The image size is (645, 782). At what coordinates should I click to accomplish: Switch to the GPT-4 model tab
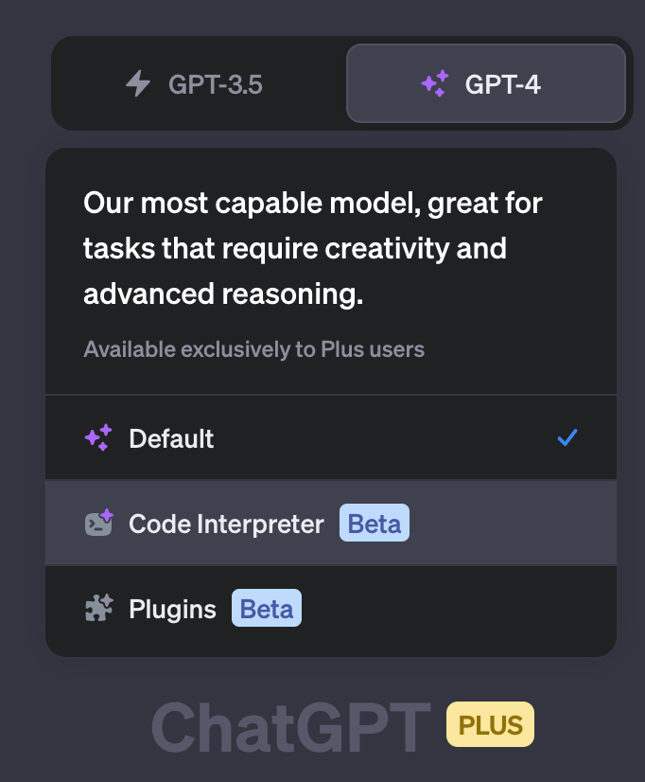486,83
